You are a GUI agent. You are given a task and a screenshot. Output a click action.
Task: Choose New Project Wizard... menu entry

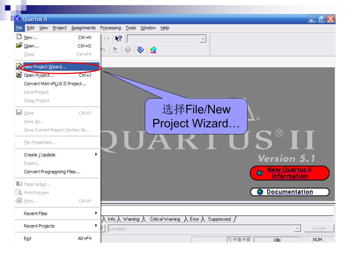click(57, 67)
